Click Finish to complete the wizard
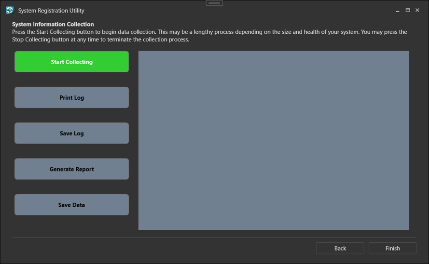The image size is (429, 264). [x=392, y=248]
